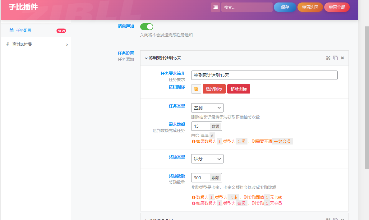The width and height of the screenshot is (369, 220).
Task: Click the NEW badge on 任务配置
Action: pyautogui.click(x=61, y=31)
